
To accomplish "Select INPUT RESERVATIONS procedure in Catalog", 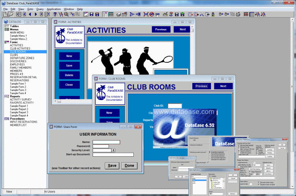I will pos(24,122).
